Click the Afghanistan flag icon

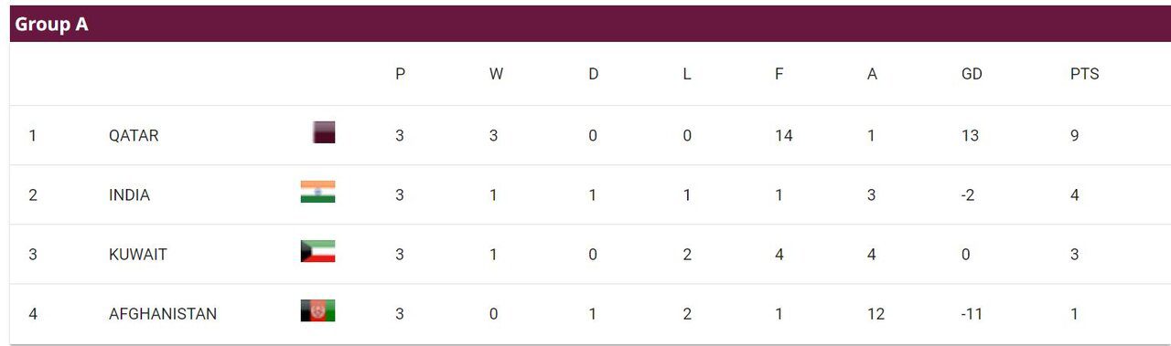(317, 310)
